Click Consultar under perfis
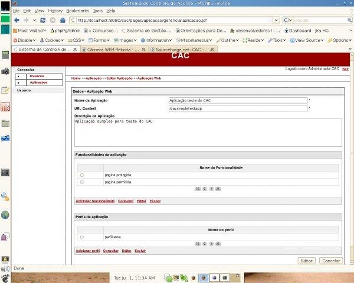Image resolution: width=354 pixels, height=283 pixels. [111, 251]
